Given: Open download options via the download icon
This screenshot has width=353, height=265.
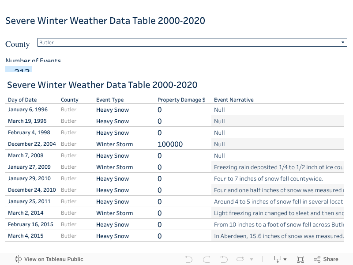Looking at the screenshot, I should pos(277,259).
